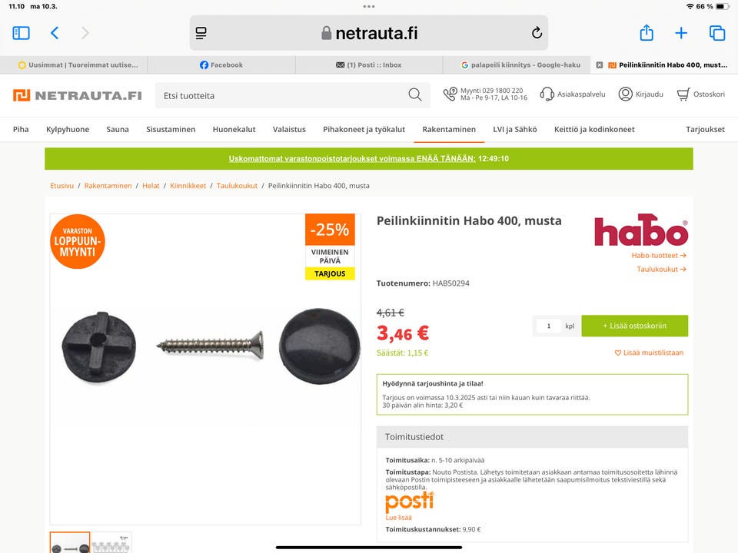Open the Safari share sheet
The width and height of the screenshot is (738, 553).
[x=647, y=32]
